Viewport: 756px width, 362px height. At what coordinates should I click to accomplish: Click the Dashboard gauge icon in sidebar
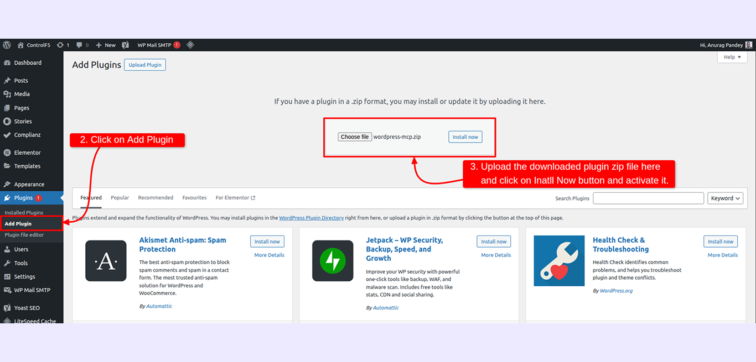tap(7, 62)
